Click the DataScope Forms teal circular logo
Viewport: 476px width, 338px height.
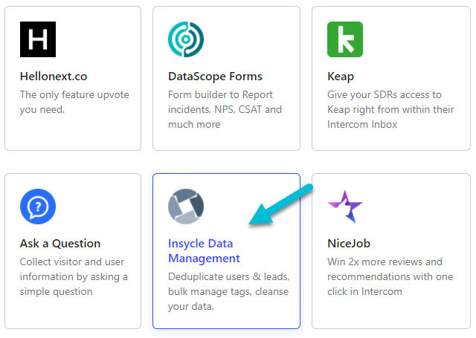(186, 39)
